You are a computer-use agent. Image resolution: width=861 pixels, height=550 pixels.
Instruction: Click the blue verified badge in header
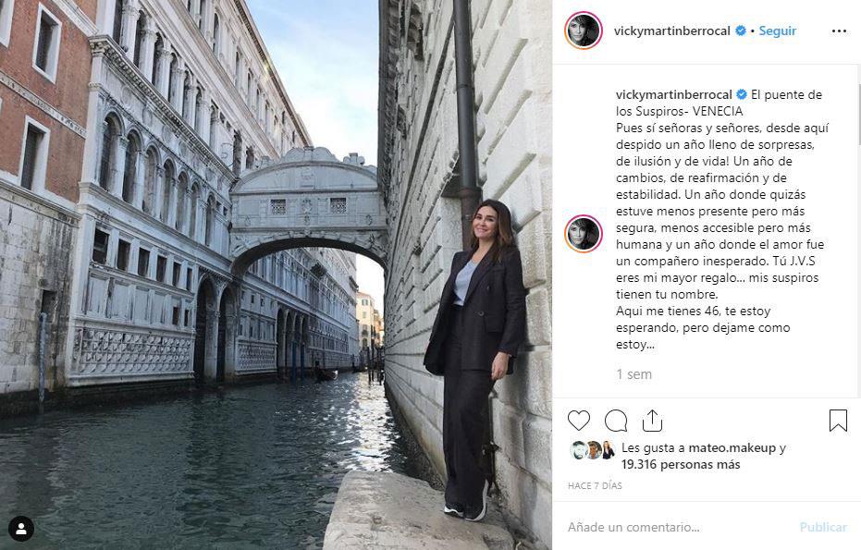(741, 31)
